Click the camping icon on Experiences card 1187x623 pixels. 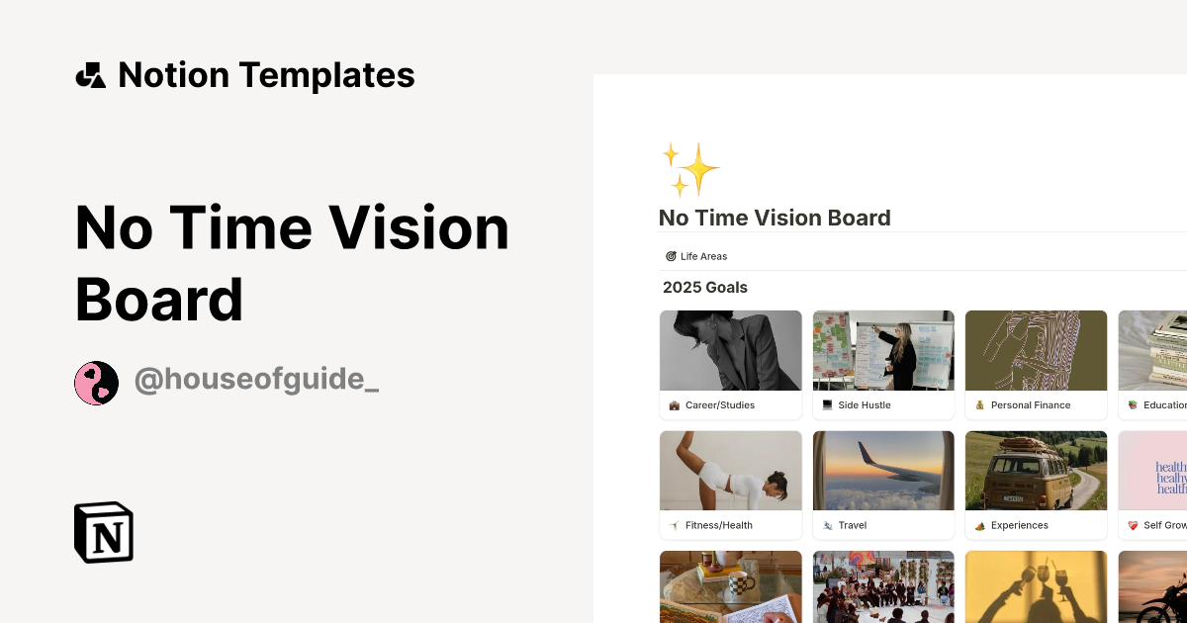coord(980,525)
